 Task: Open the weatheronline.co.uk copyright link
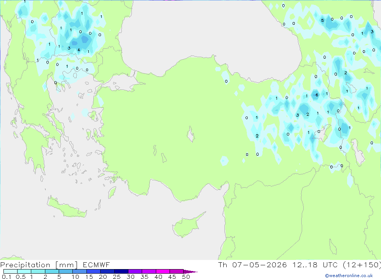click(x=349, y=276)
